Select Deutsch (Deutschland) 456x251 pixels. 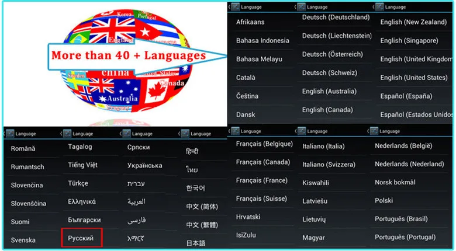click(x=335, y=18)
